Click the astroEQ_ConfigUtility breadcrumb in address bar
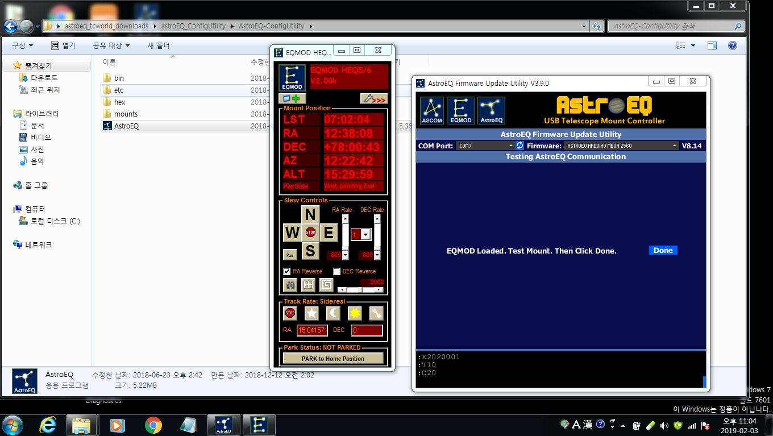Viewport: 773px width, 436px height. (193, 26)
